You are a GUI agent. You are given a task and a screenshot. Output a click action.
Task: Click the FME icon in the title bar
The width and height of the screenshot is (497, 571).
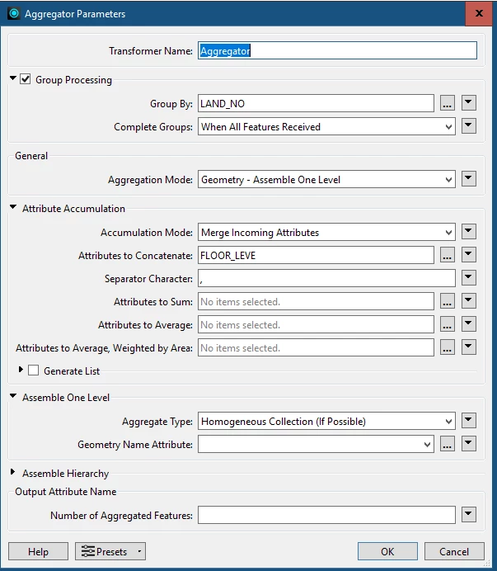click(x=14, y=14)
